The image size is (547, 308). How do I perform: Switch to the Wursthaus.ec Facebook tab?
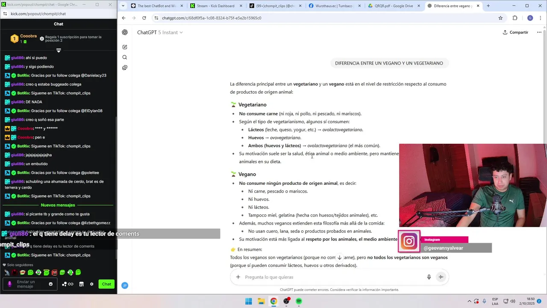(334, 6)
